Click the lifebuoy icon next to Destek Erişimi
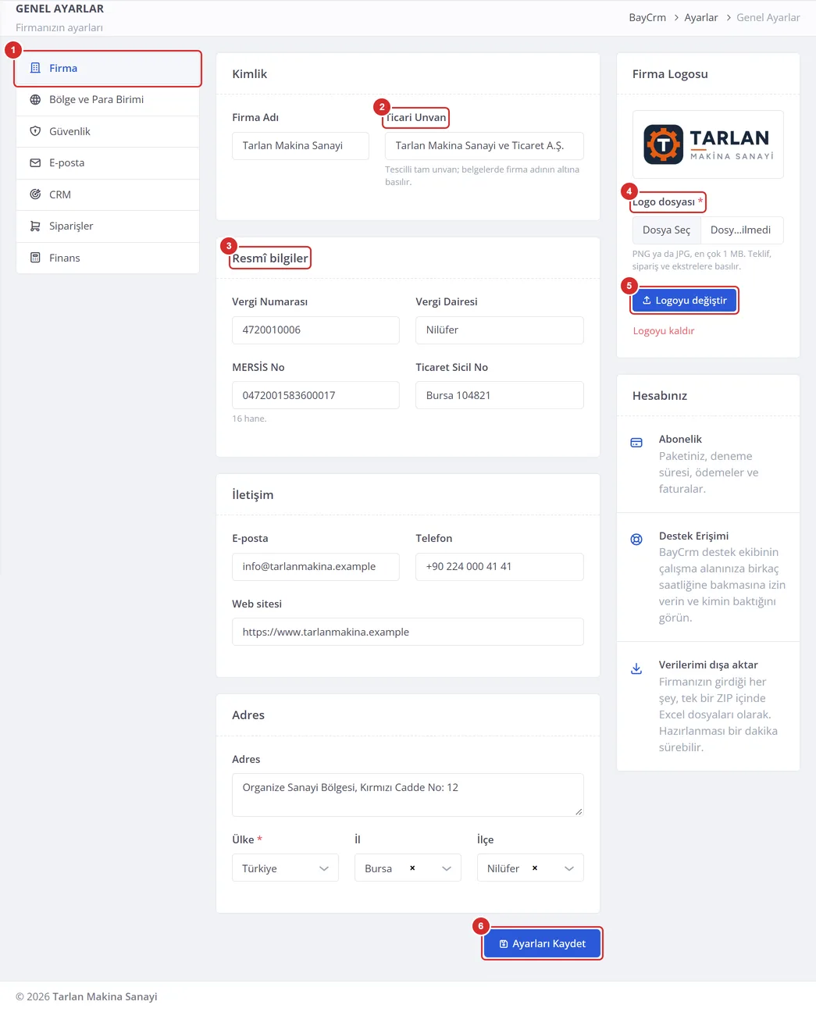 click(x=636, y=539)
